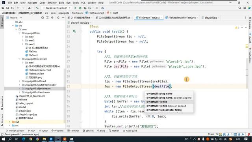
Task: Collapse the atguigu01.file package
Action: tap(19, 33)
